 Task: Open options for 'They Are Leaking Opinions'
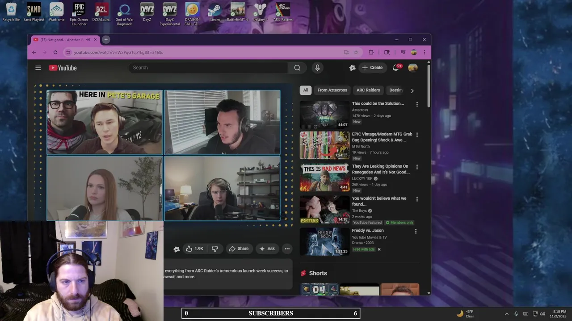pyautogui.click(x=417, y=167)
